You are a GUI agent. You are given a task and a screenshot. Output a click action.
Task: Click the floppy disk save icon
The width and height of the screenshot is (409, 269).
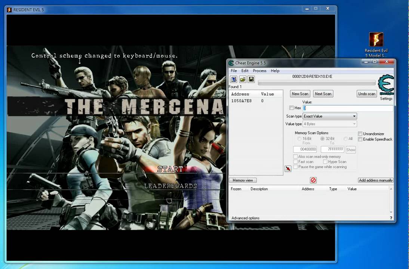(251, 79)
